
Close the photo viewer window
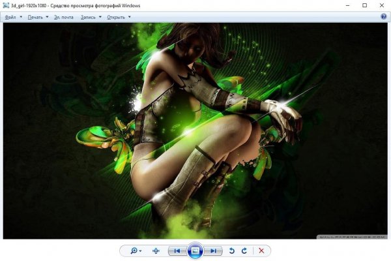[x=381, y=5]
